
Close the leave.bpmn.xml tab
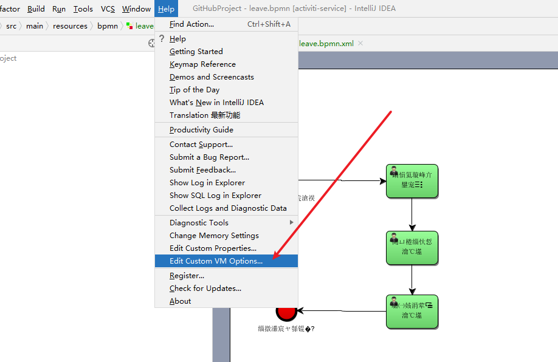click(x=360, y=43)
